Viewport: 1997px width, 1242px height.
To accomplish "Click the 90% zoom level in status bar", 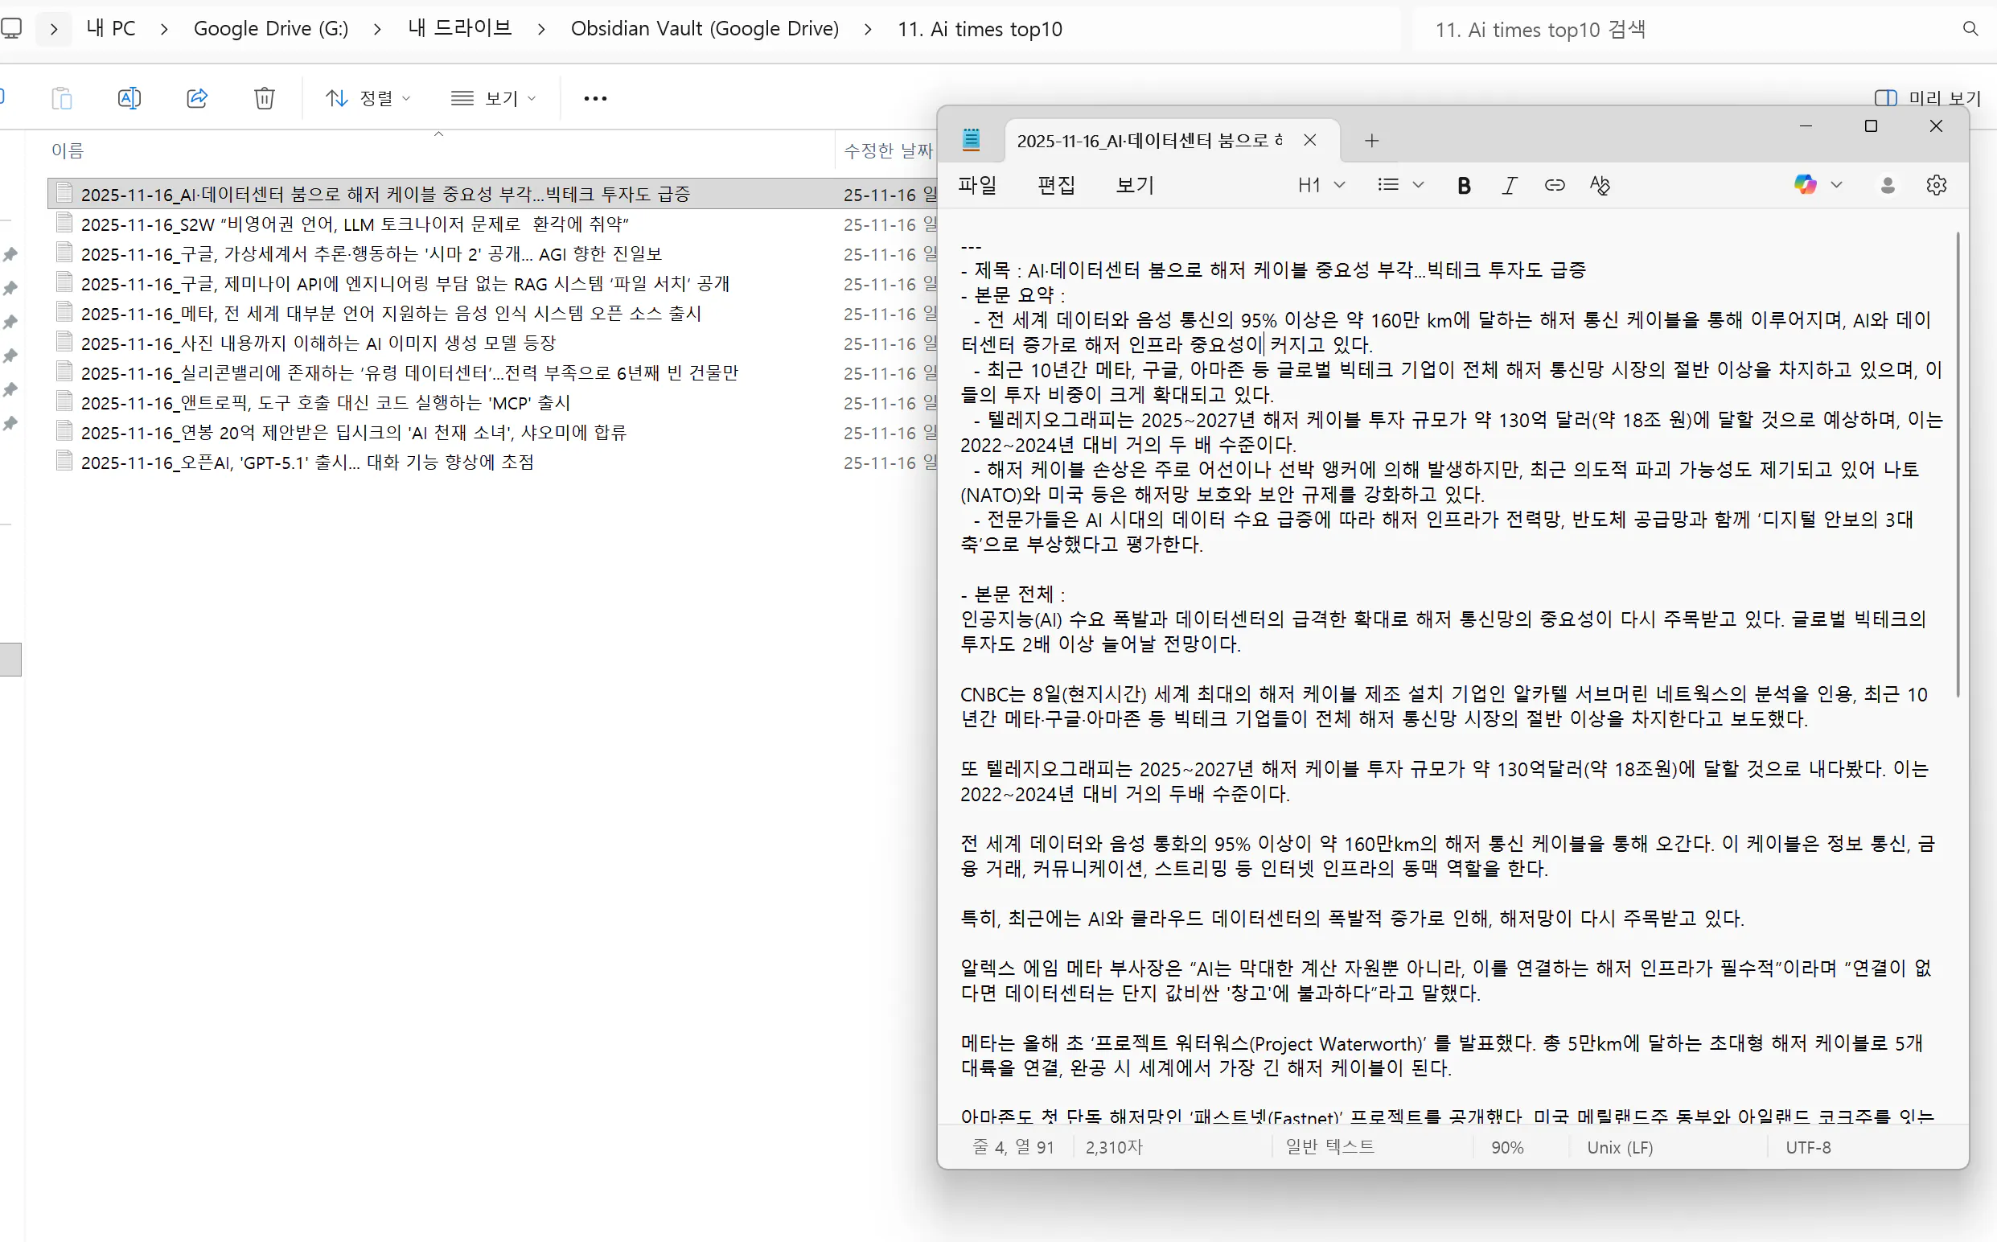I will (x=1508, y=1148).
